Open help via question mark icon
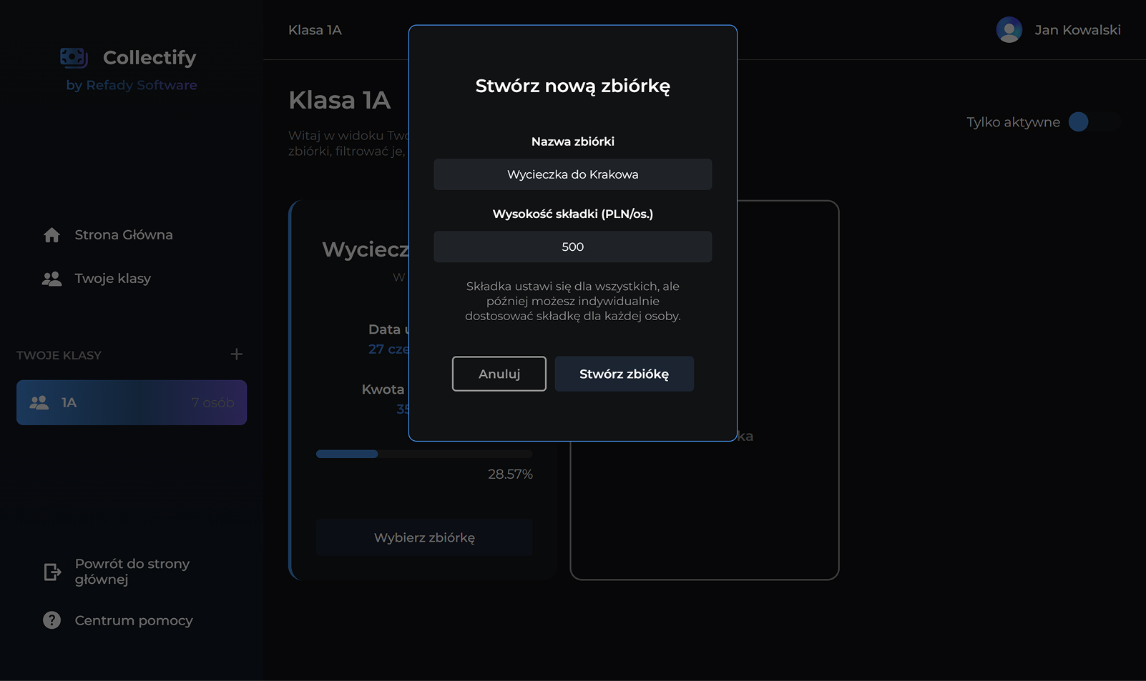This screenshot has width=1146, height=681. click(x=52, y=620)
